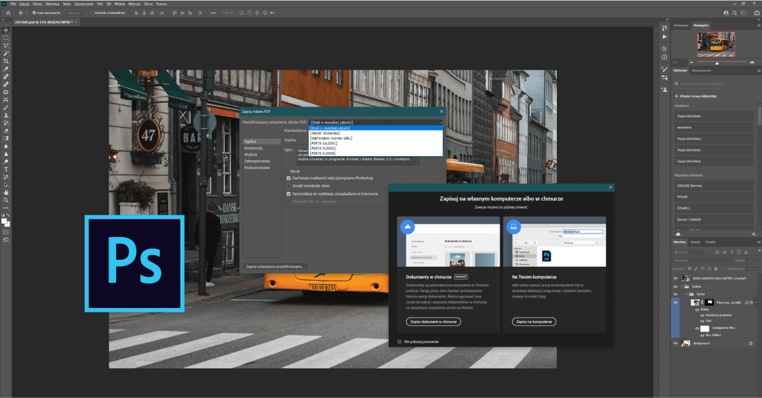
Task: Click the lock transparency icon in Layers panel
Action: [689, 269]
